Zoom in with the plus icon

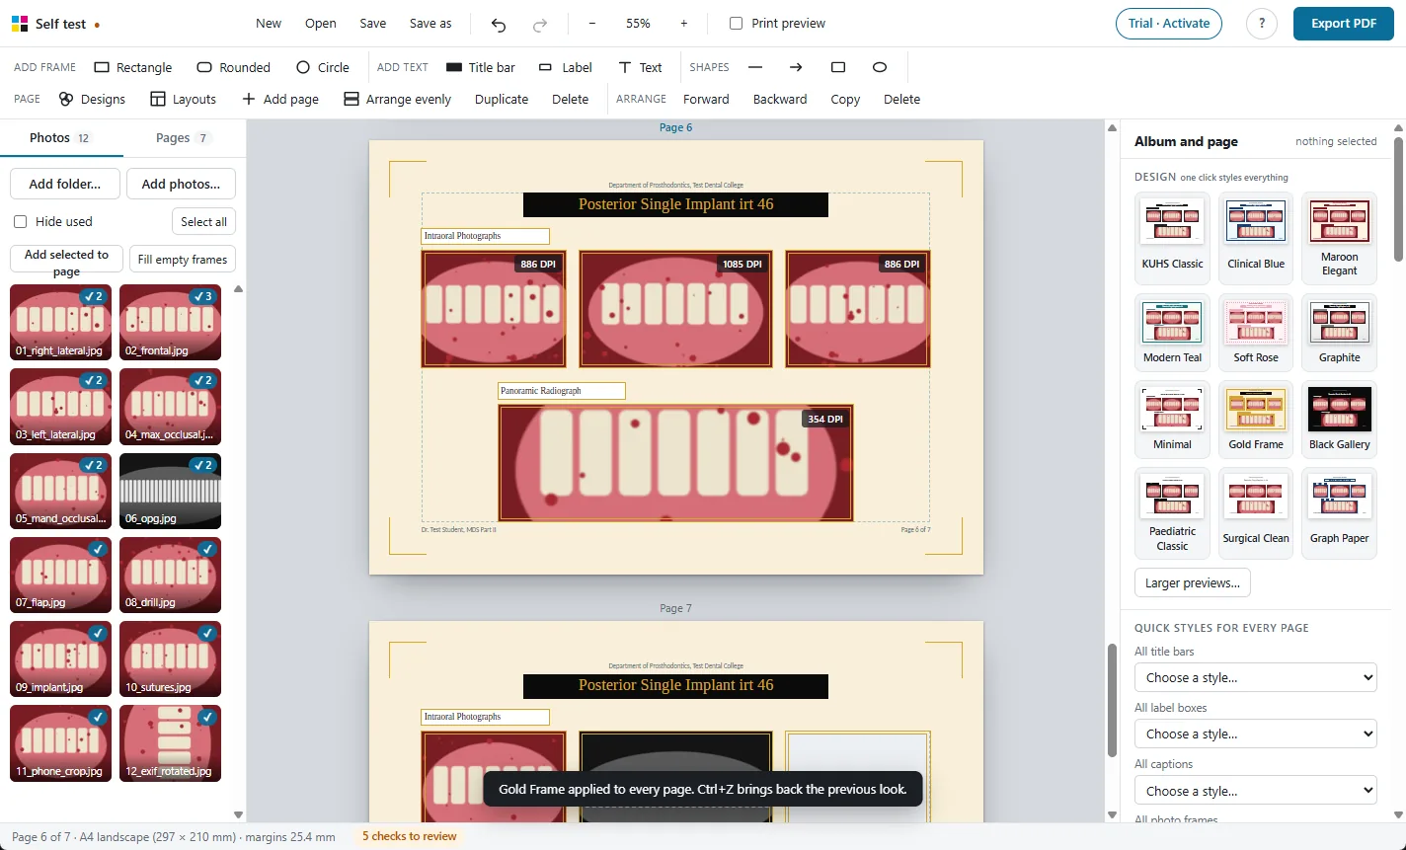coord(683,24)
